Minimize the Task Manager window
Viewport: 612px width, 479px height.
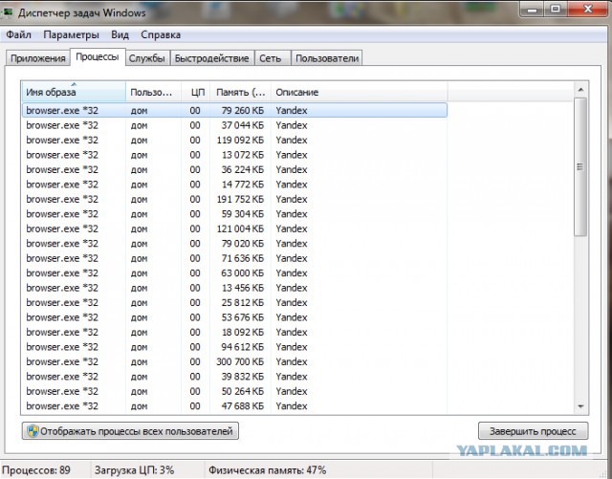(532, 10)
